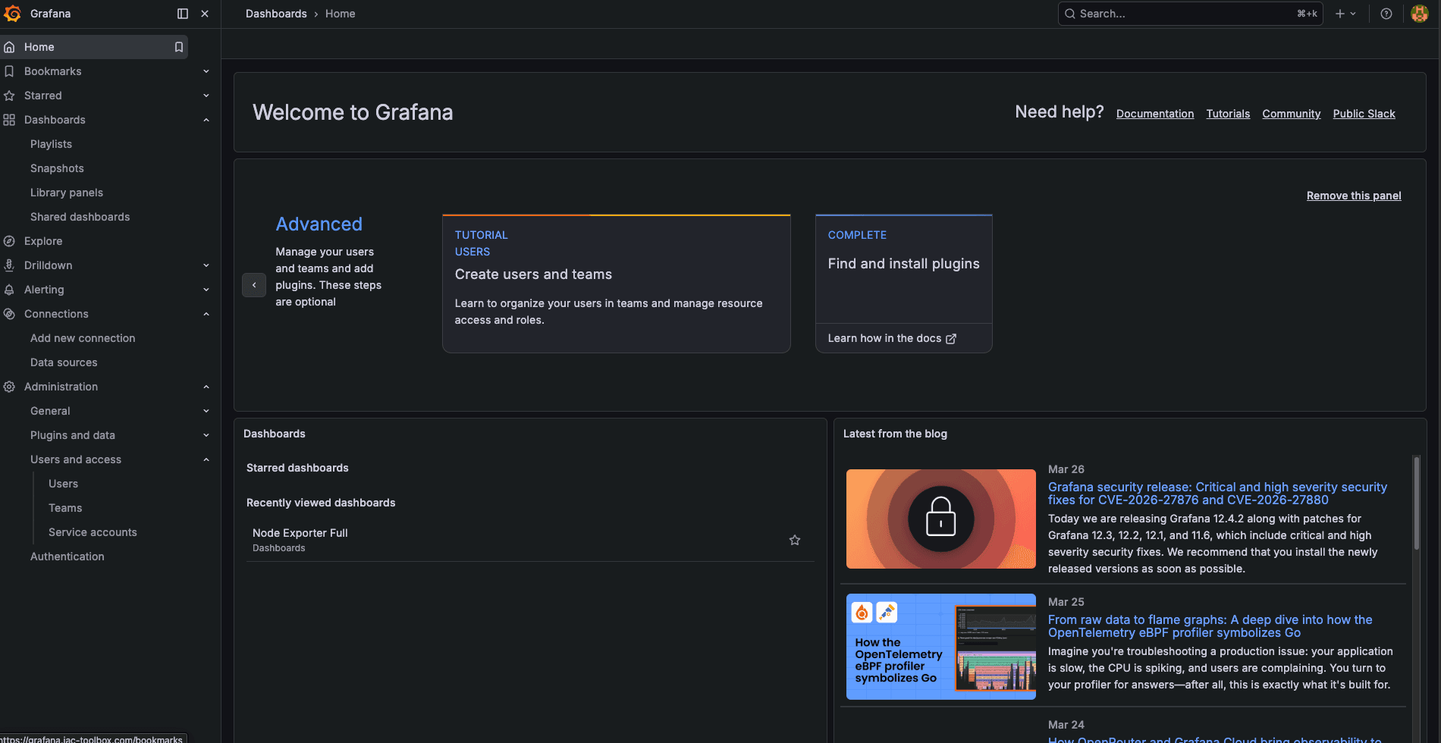The width and height of the screenshot is (1441, 743).
Task: Open Create users and teams tutorial card
Action: tap(617, 284)
